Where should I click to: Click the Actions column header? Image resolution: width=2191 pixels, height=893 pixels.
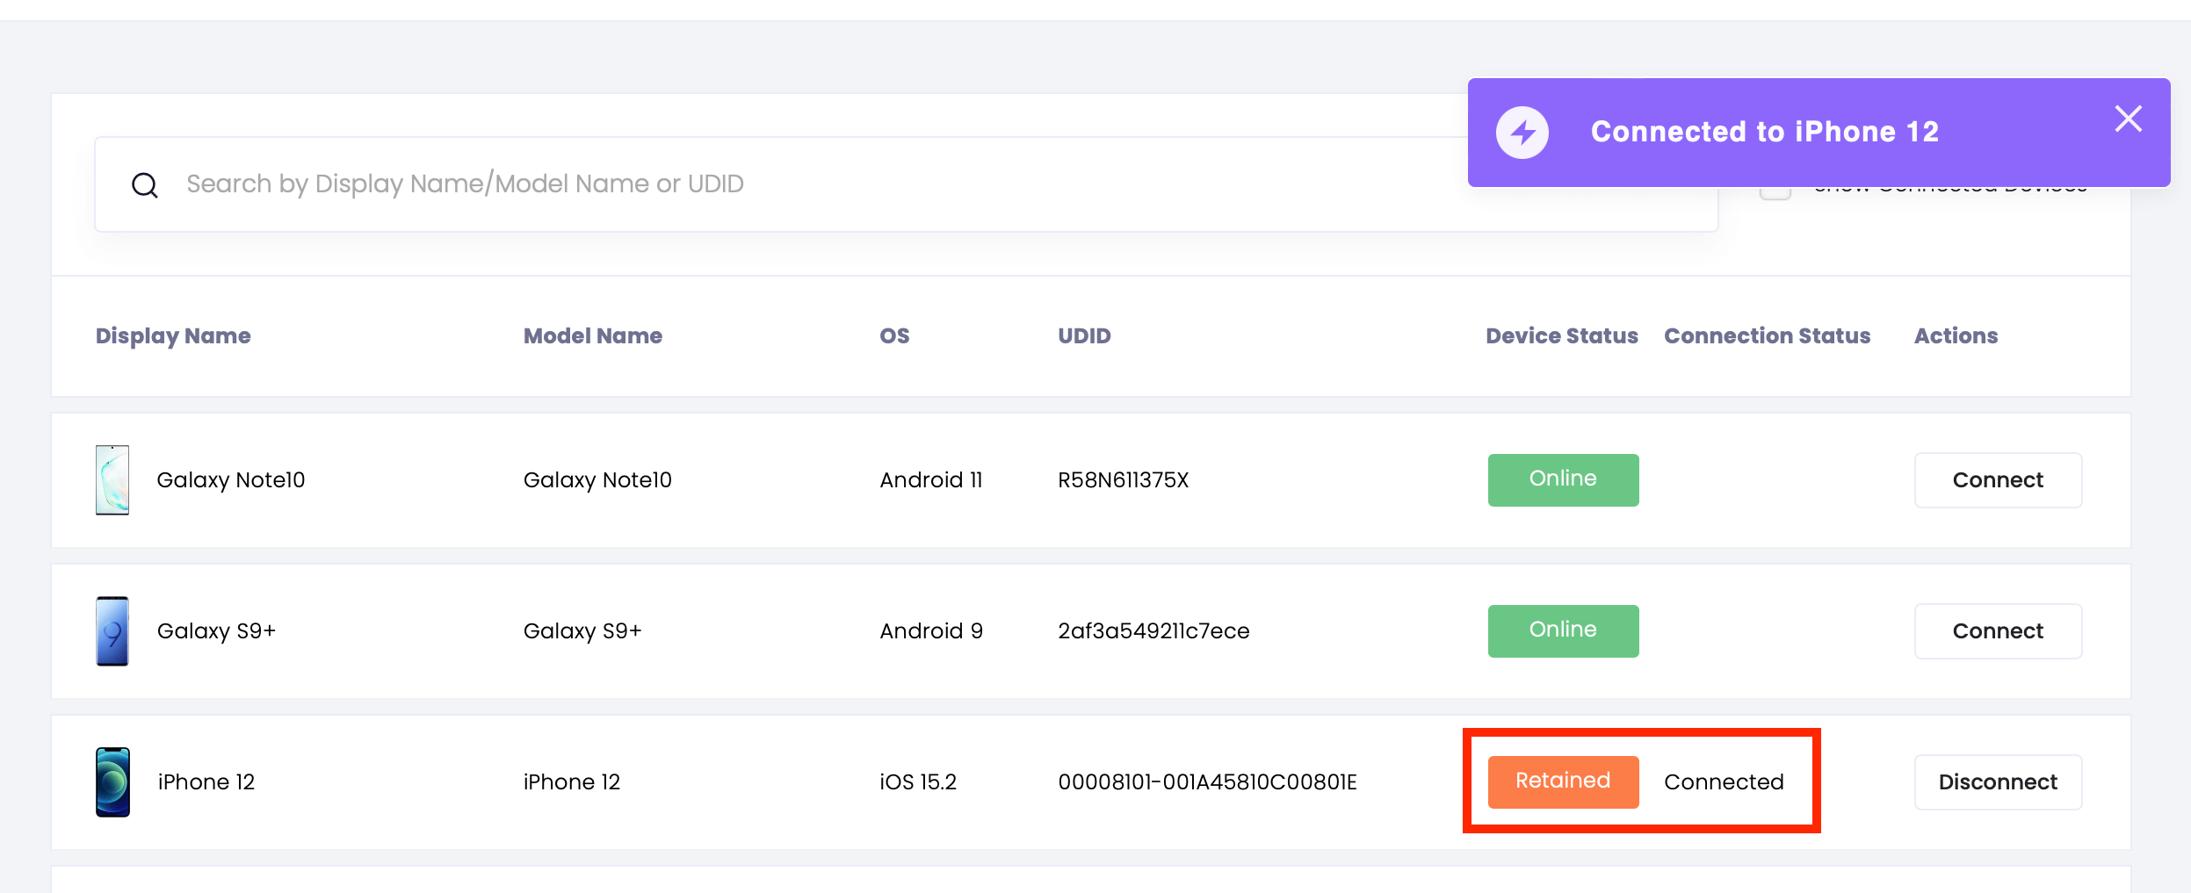click(1956, 336)
